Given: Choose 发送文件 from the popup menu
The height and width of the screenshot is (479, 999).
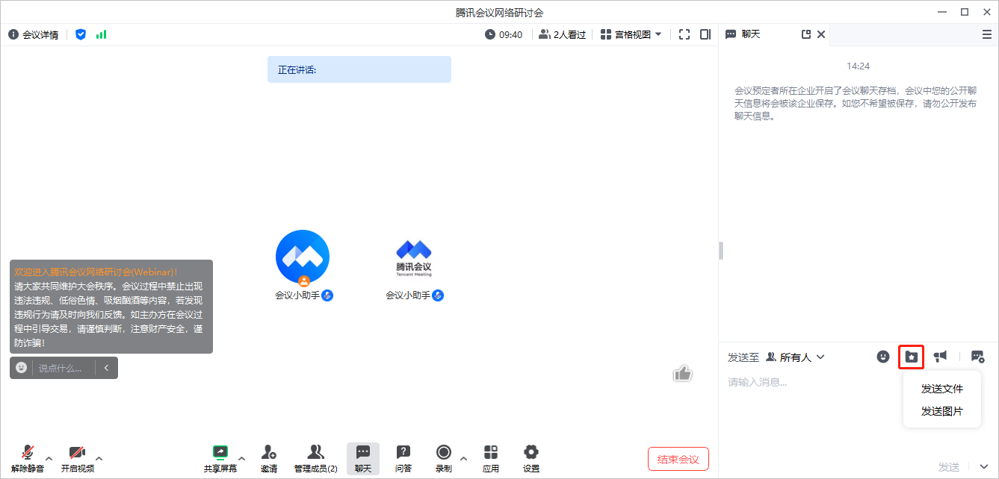Looking at the screenshot, I should 942,389.
